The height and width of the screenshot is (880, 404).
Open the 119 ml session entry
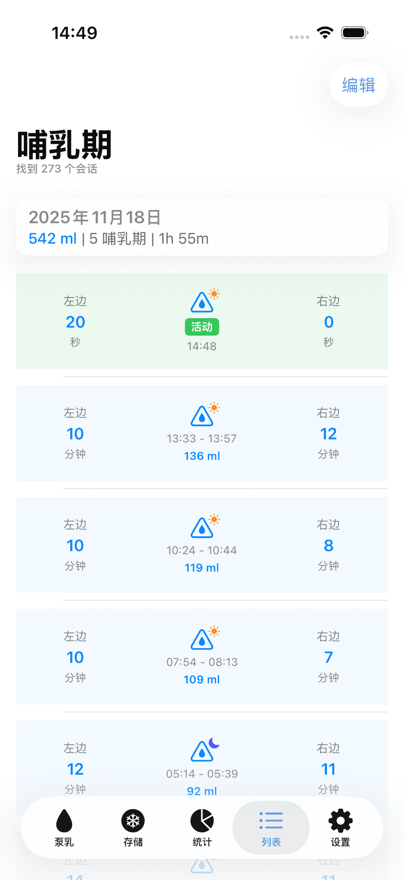202,568
